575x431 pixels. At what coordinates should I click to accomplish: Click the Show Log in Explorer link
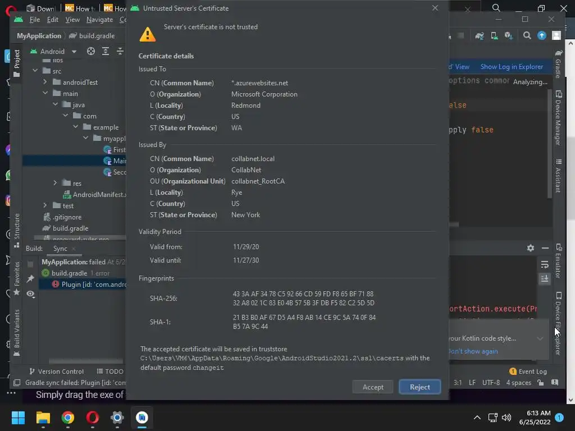[x=512, y=67]
